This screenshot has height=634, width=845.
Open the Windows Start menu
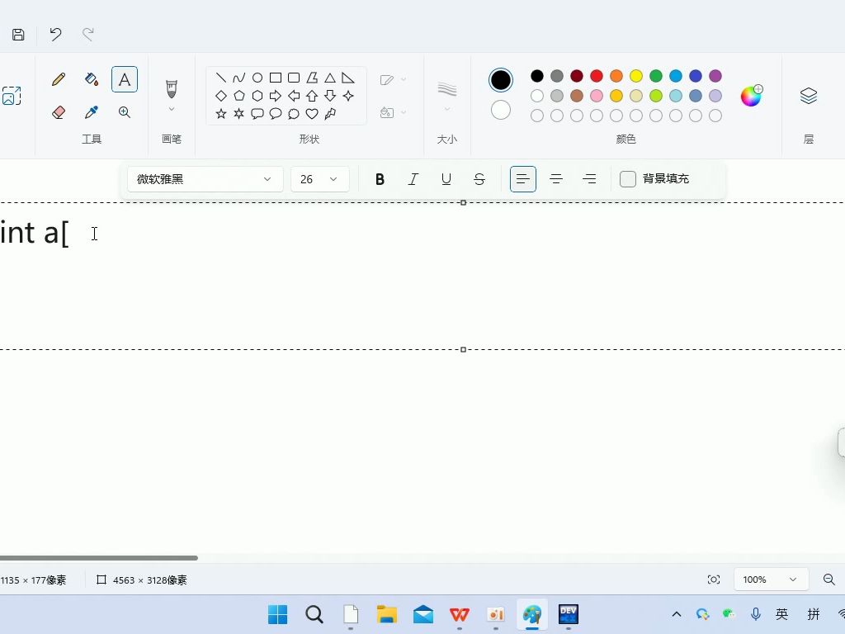(x=277, y=614)
